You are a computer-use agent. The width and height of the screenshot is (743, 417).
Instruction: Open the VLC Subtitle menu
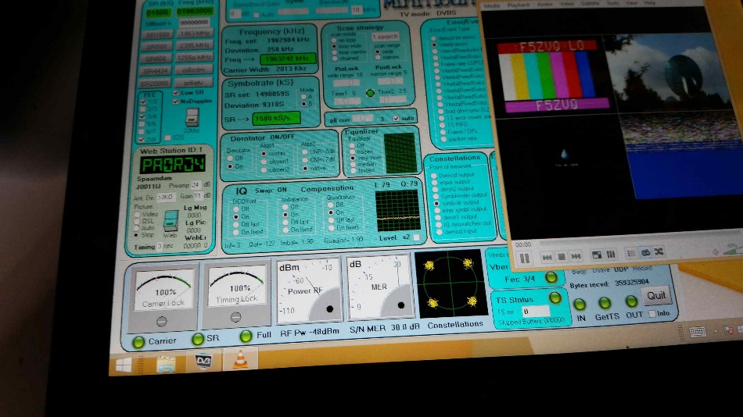click(590, 3)
